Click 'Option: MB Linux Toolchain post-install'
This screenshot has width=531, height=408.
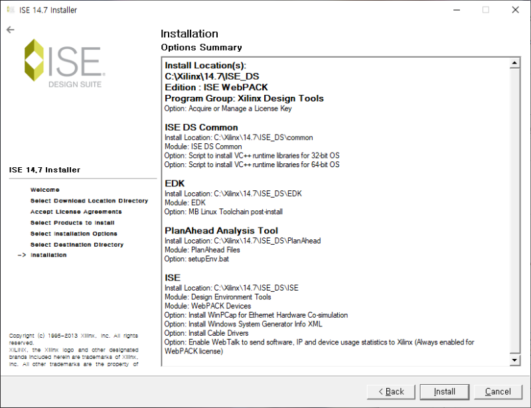(224, 212)
